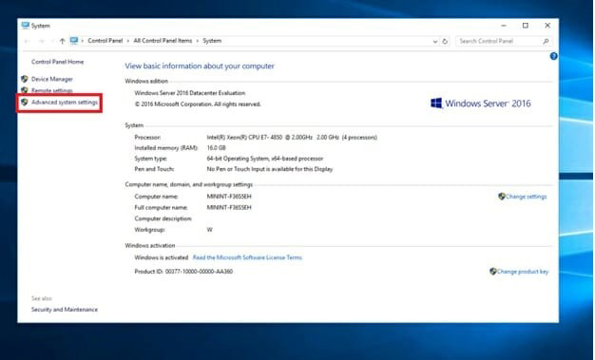This screenshot has height=360, width=595.
Task: Open Device Manager link
Action: point(51,79)
